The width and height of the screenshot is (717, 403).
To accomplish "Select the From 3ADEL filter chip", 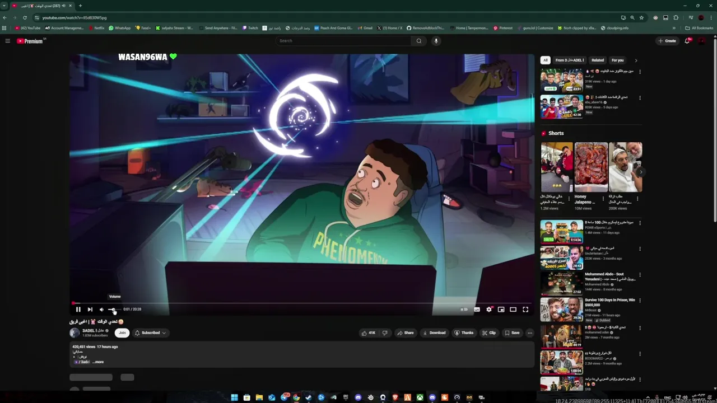I will coord(570,60).
